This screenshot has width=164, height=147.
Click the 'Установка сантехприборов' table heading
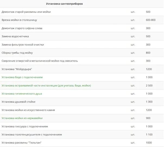(64, 4)
